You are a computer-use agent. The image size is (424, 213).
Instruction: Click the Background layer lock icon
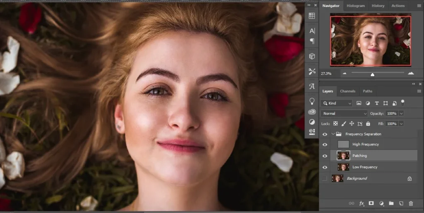tap(410, 178)
